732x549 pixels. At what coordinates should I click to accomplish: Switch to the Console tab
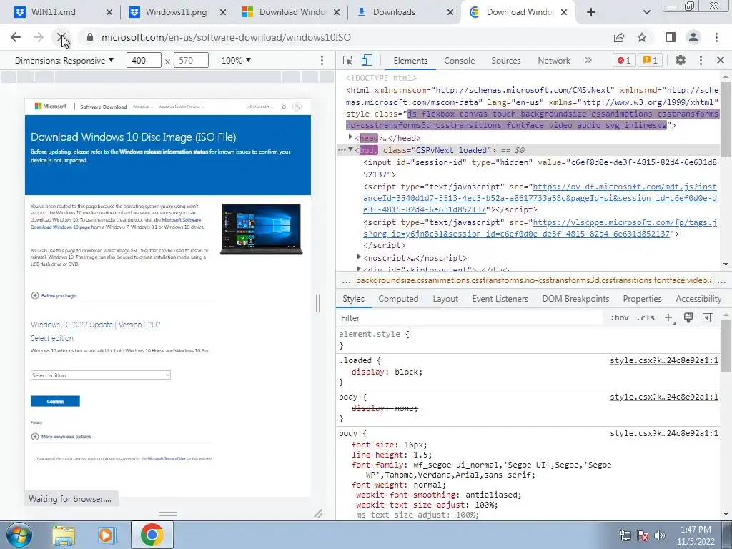460,61
